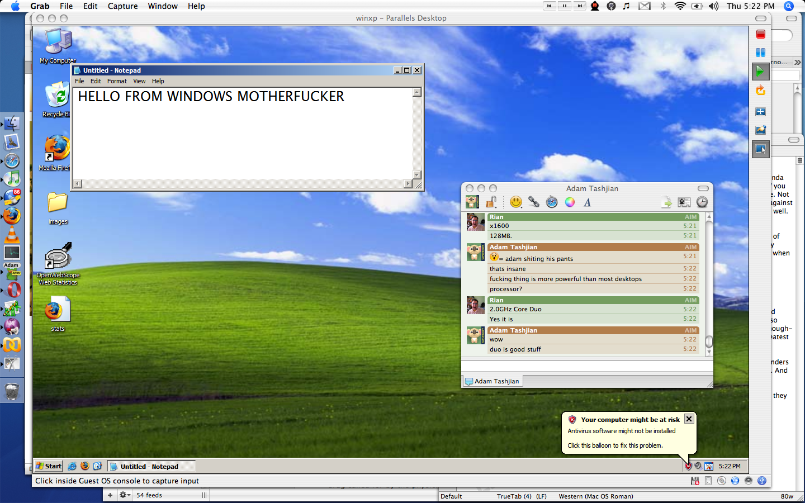The width and height of the screenshot is (805, 503).
Task: Click the Firefox quick launch icon in taskbar
Action: 84,466
